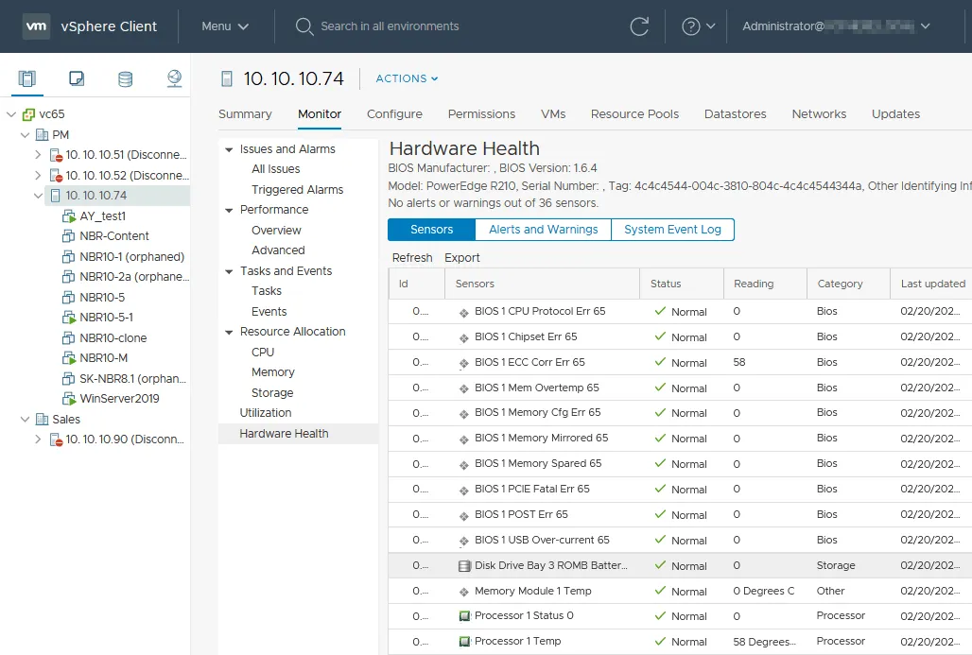Open the Networking inventory view icon
The width and height of the screenshot is (972, 655).
pos(174,78)
